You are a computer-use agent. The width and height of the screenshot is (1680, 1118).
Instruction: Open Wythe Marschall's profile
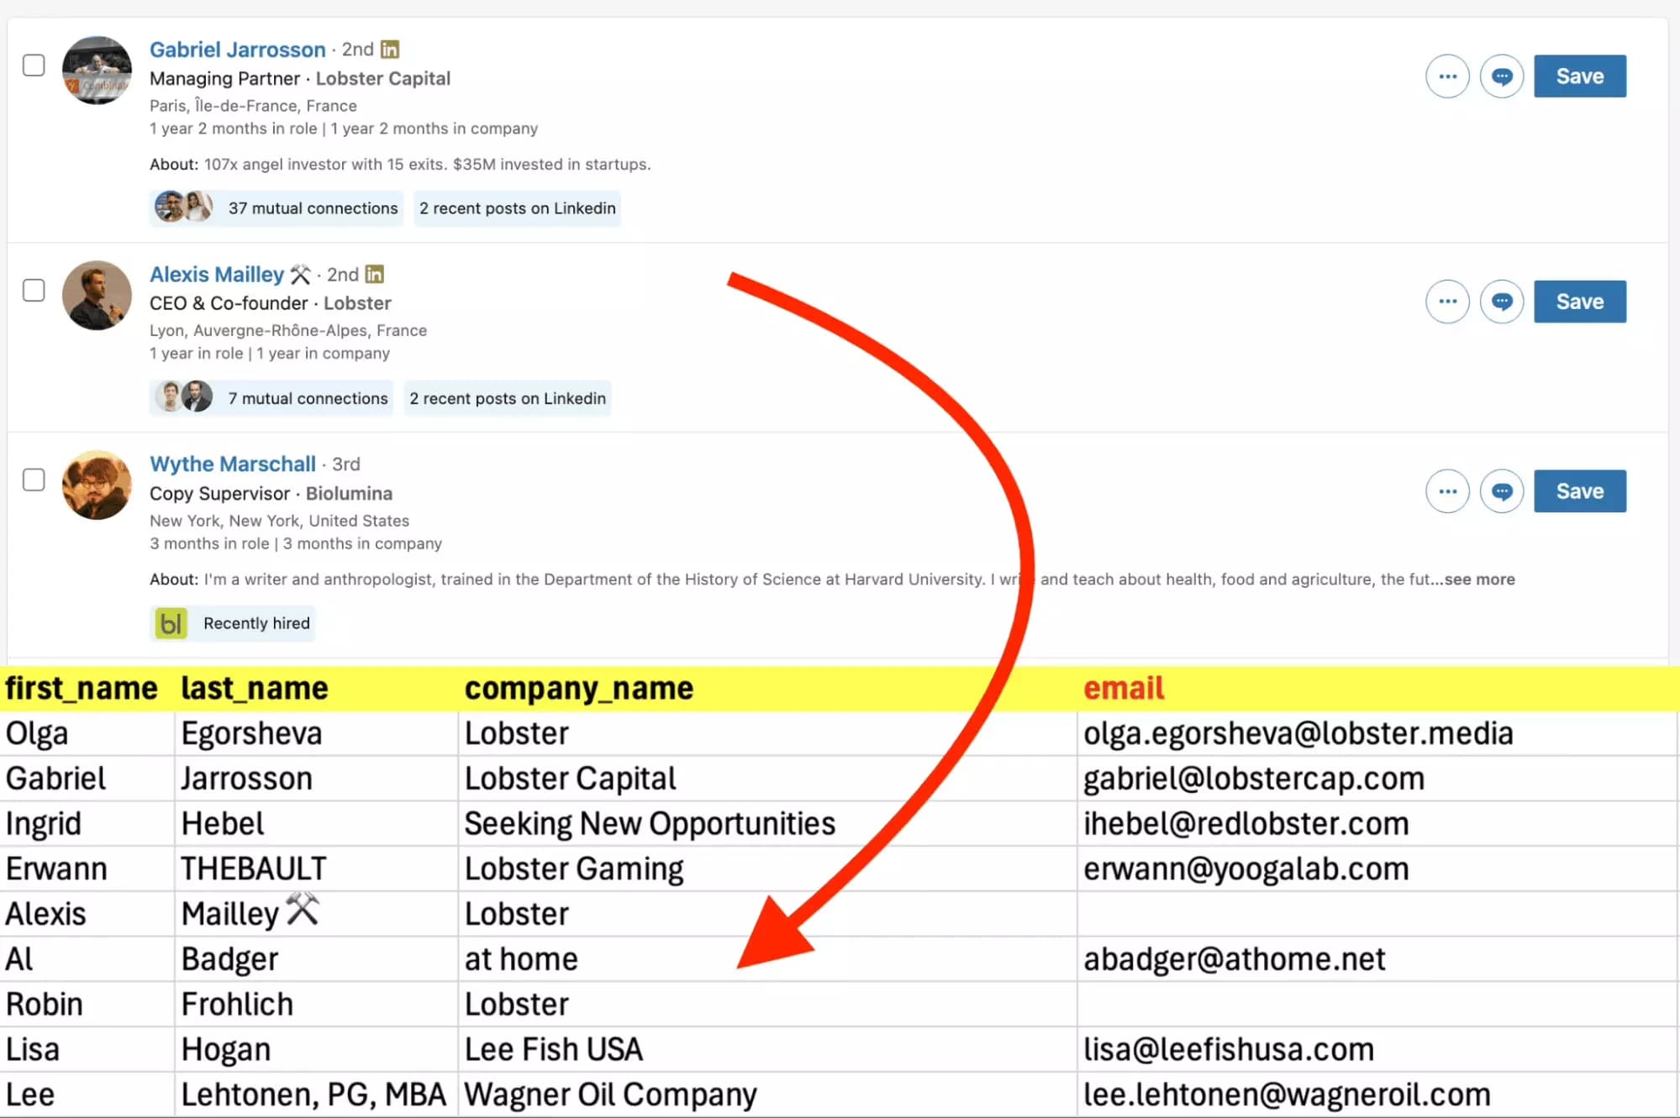coord(233,464)
